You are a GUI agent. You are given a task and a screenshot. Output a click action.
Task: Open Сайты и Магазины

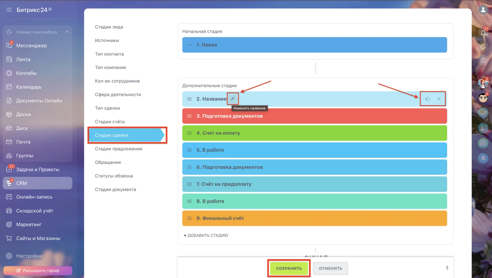click(x=37, y=238)
